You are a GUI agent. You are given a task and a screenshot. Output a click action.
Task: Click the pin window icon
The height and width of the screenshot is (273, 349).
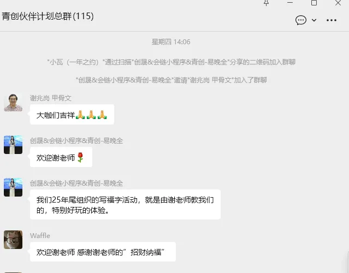(x=266, y=3)
